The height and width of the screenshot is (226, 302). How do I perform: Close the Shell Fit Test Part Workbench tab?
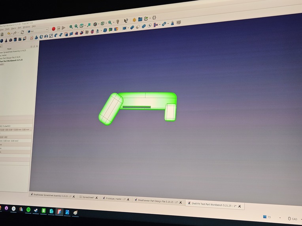(x=240, y=206)
